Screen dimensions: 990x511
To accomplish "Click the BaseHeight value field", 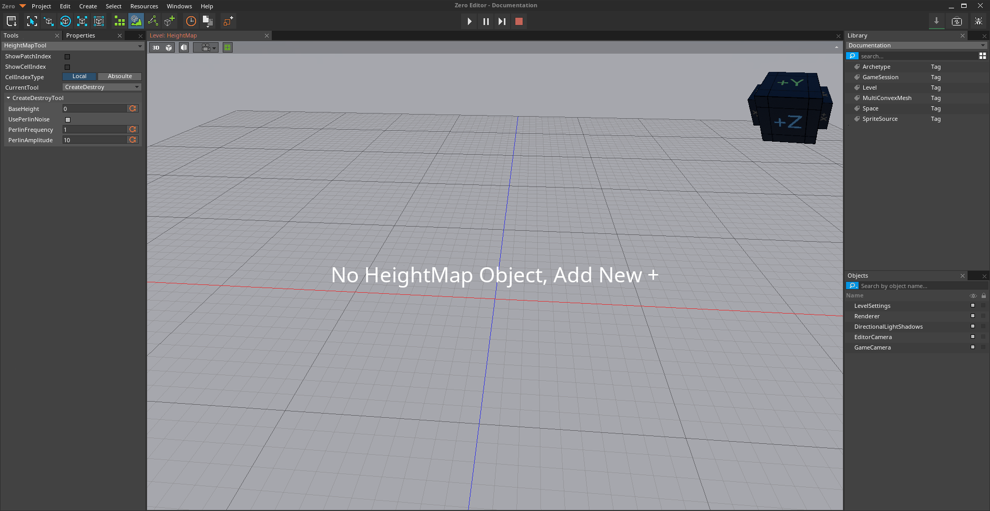I will pos(95,108).
